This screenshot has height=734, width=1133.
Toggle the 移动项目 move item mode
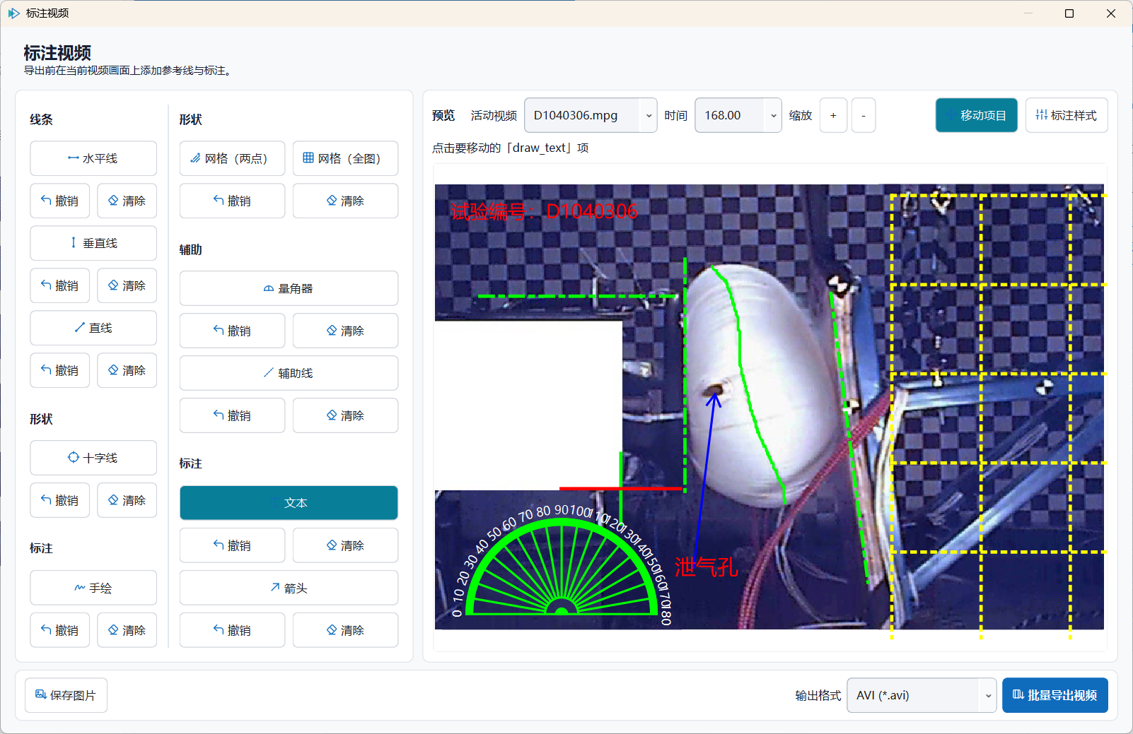click(977, 115)
